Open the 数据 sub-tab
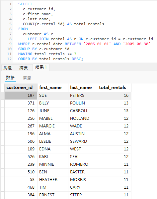The width and height of the screenshot is (157, 199). tap(10, 78)
